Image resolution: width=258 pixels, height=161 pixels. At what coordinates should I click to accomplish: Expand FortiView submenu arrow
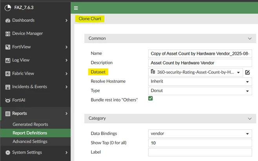pos(67,47)
